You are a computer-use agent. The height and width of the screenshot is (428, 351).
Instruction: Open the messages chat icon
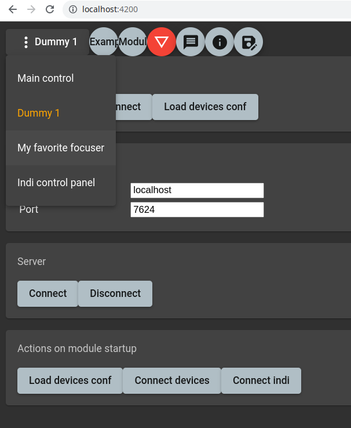tap(191, 42)
